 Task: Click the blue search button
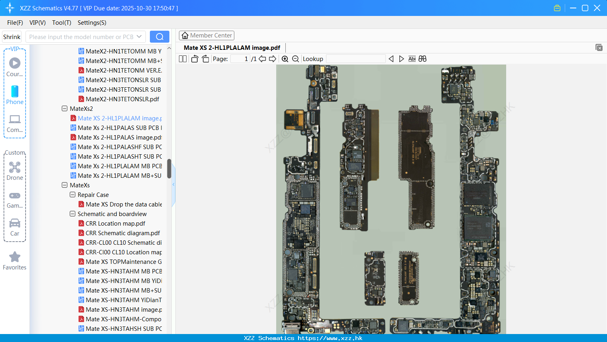point(159,37)
